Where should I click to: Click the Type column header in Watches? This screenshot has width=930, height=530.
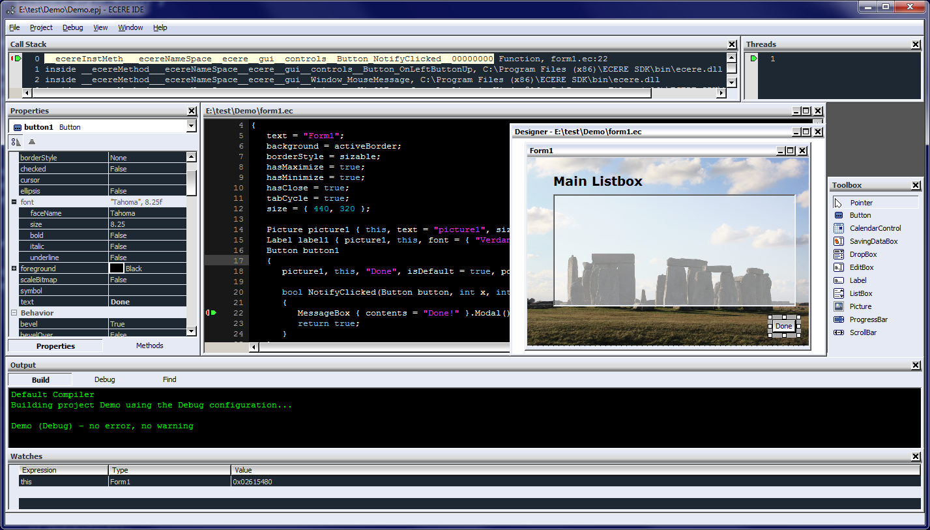(169, 470)
